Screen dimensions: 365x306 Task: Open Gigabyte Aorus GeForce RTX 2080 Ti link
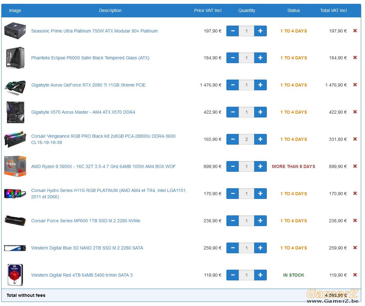(x=88, y=85)
